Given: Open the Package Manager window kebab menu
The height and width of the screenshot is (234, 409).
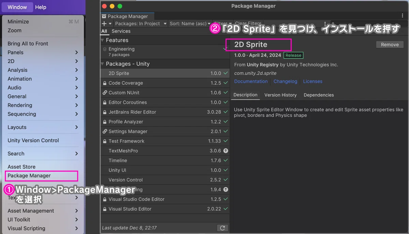Looking at the screenshot, I should pyautogui.click(x=403, y=16).
